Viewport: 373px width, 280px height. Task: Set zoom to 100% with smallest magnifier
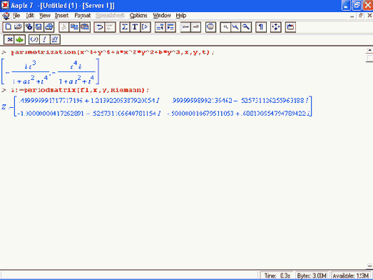tap(225, 27)
